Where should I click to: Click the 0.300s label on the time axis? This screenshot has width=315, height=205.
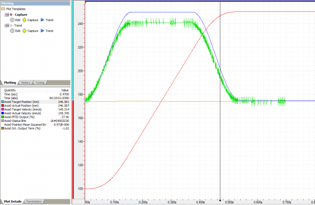point(172,202)
